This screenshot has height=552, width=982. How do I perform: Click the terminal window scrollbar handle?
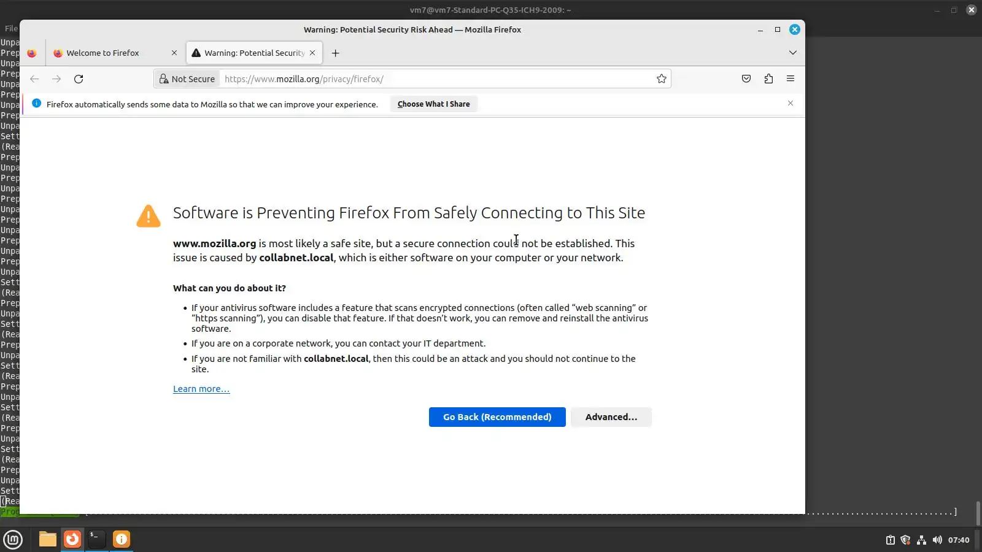978,513
